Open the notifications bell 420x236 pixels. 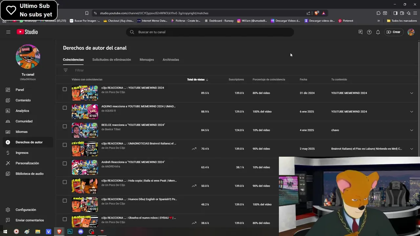point(378,32)
